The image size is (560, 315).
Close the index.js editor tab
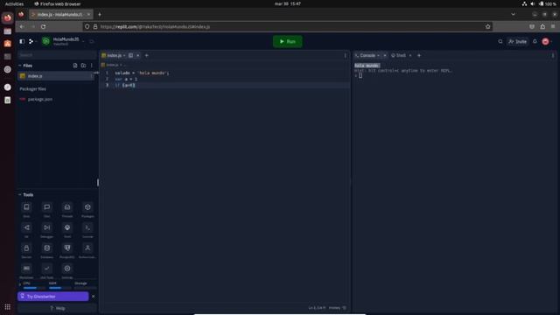tap(138, 55)
